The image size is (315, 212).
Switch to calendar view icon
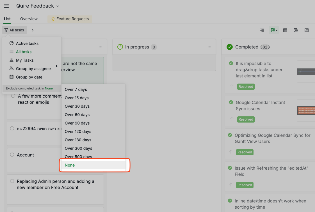[x=306, y=30]
